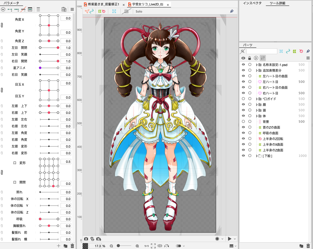Expand the 体 folder arrow
This screenshot has width=313, height=249.
pos(257,116)
